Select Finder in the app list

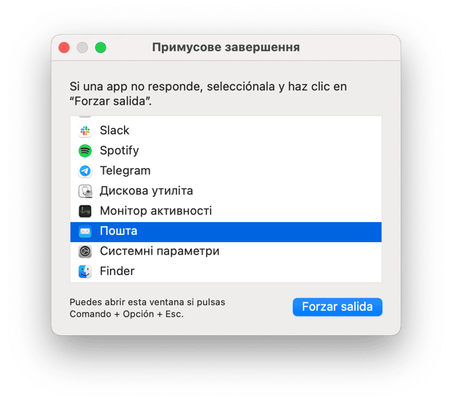pyautogui.click(x=226, y=271)
